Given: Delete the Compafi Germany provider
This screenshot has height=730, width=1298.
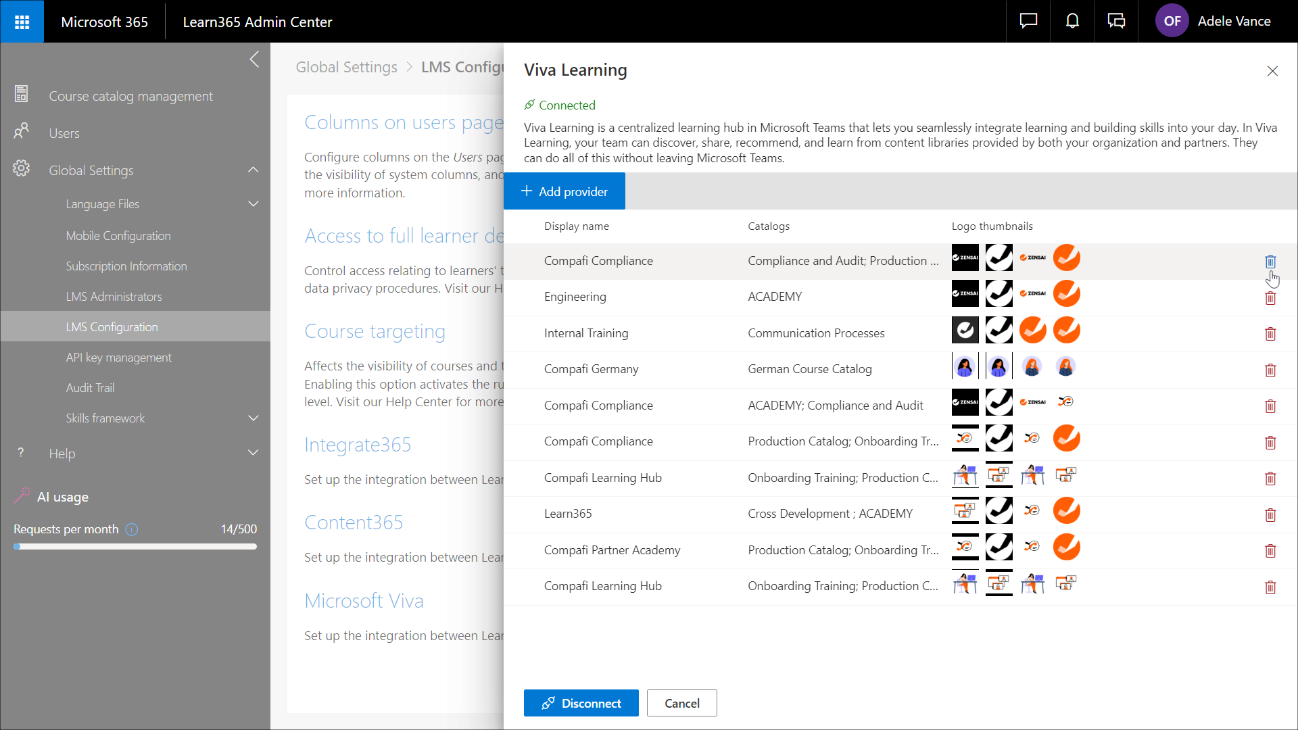Looking at the screenshot, I should pyautogui.click(x=1270, y=370).
